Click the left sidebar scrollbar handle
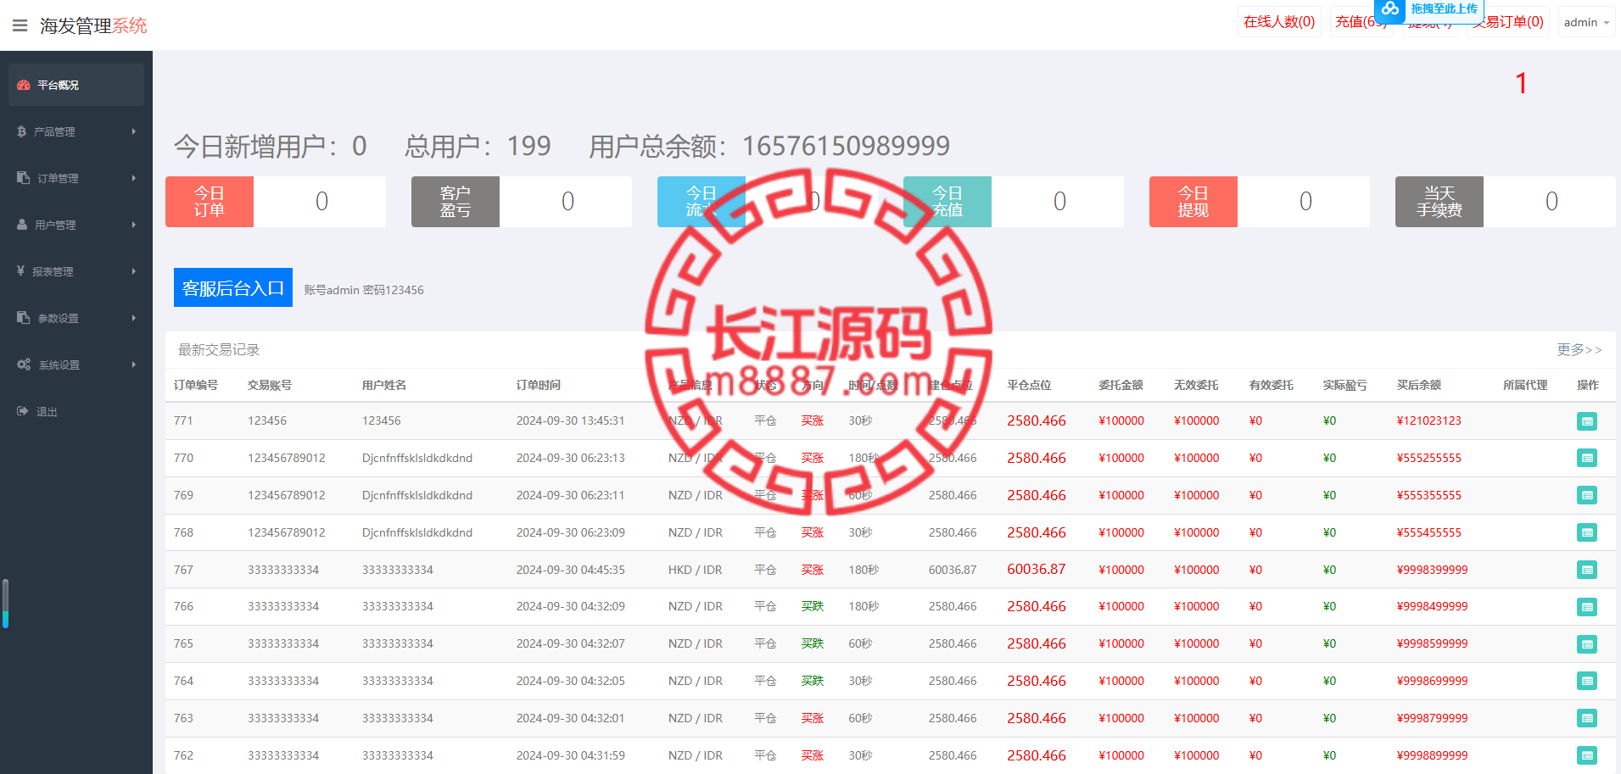The image size is (1621, 774). tap(5, 603)
